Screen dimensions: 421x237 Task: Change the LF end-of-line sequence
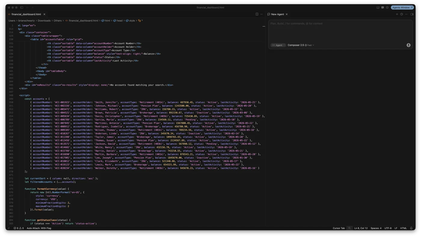396,228
